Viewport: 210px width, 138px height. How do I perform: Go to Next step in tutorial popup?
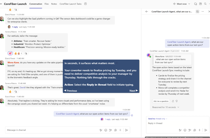pyautogui.click(x=133, y=91)
